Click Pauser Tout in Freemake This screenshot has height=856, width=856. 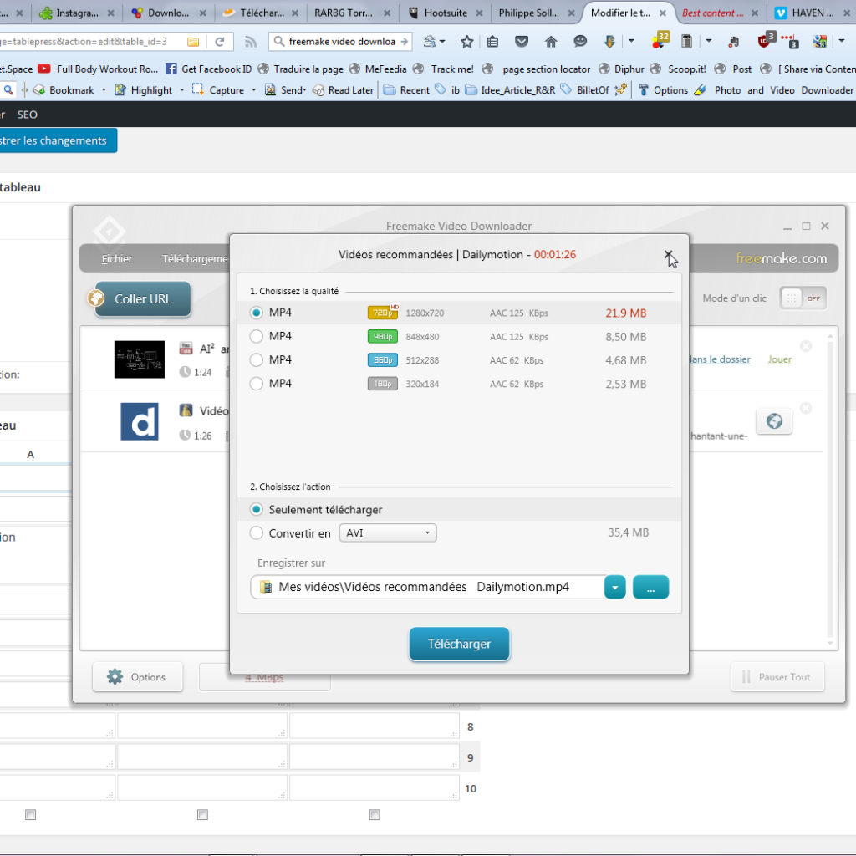pyautogui.click(x=777, y=677)
